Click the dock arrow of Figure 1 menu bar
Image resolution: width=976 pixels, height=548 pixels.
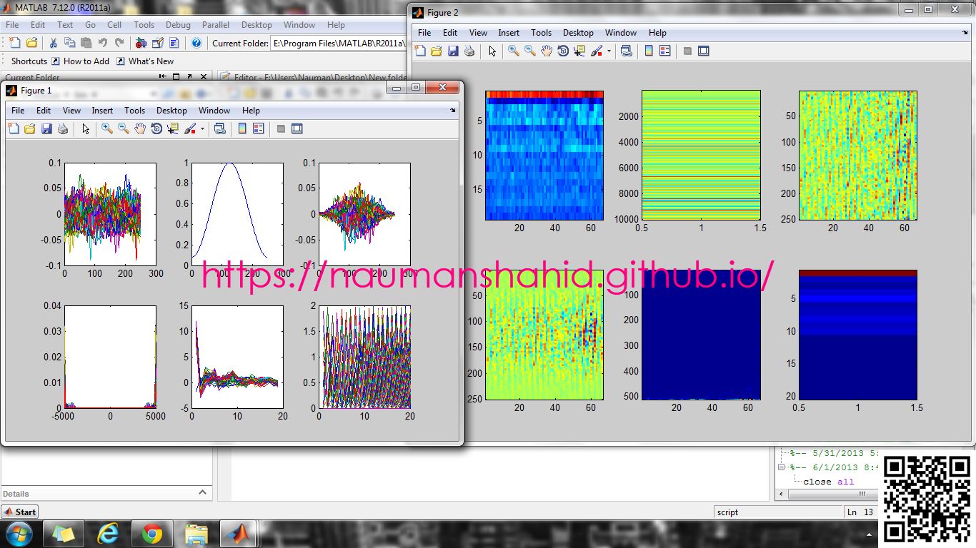(x=453, y=111)
